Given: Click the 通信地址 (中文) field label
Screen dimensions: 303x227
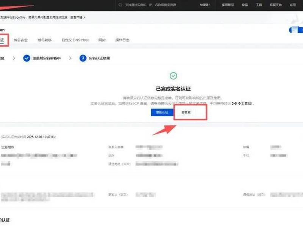Looking at the screenshot, I should [119, 164].
